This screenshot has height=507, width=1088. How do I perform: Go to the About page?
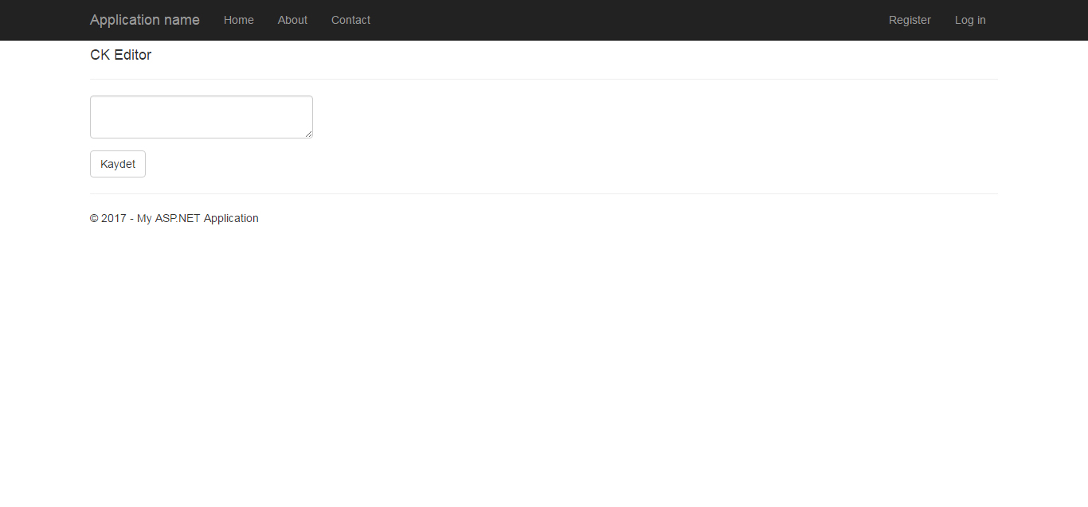[x=292, y=20]
